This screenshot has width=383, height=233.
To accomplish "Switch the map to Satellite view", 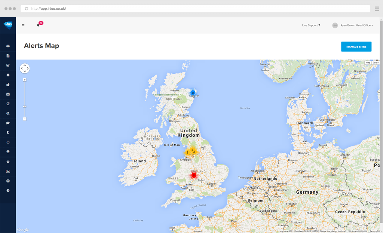I will click(x=376, y=63).
